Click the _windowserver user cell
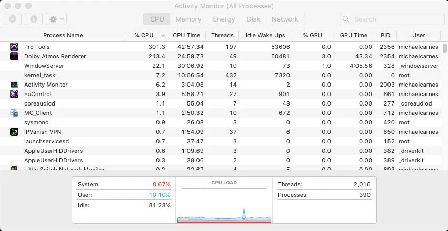The height and width of the screenshot is (231, 448). point(419,66)
